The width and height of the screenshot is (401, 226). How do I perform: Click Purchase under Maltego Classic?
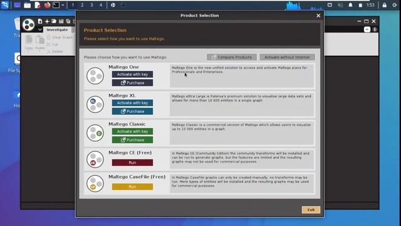[132, 140]
